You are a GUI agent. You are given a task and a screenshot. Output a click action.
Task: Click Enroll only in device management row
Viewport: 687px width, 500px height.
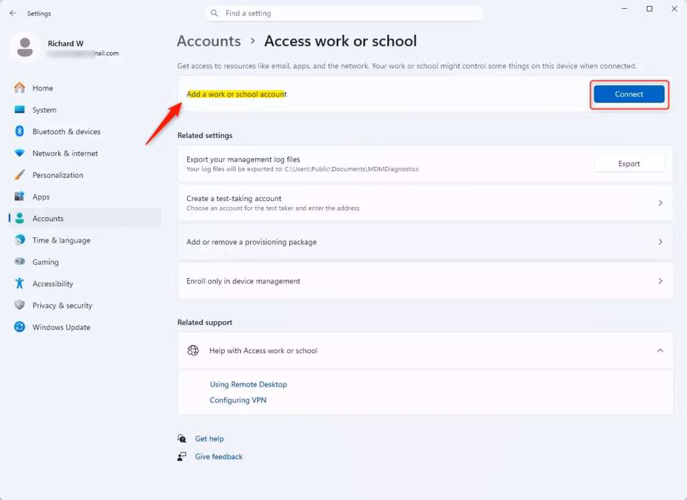pyautogui.click(x=425, y=281)
